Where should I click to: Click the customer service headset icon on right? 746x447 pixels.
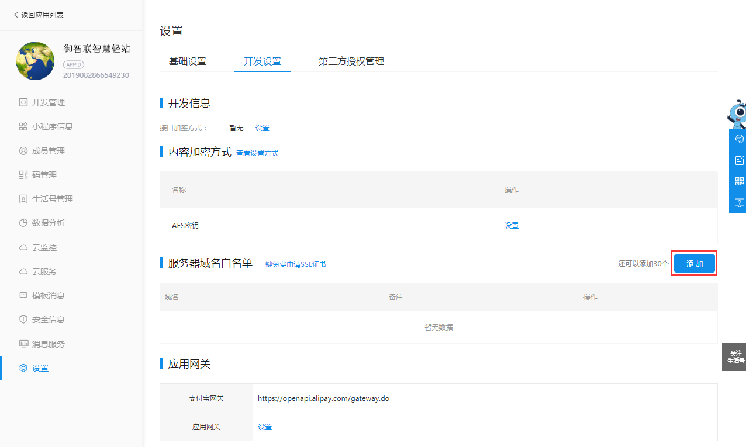tap(739, 139)
